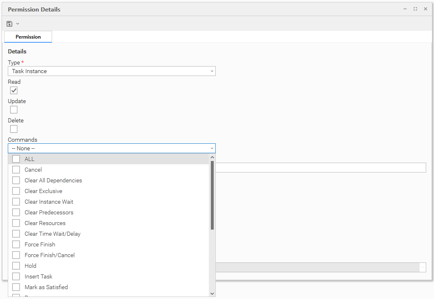
Task: Tick the Hold command checkbox
Action: pyautogui.click(x=16, y=266)
